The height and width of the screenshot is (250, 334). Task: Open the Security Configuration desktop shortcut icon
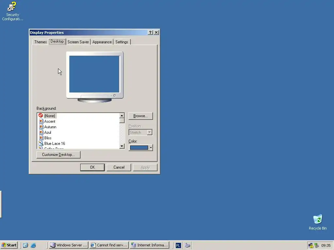(12, 11)
